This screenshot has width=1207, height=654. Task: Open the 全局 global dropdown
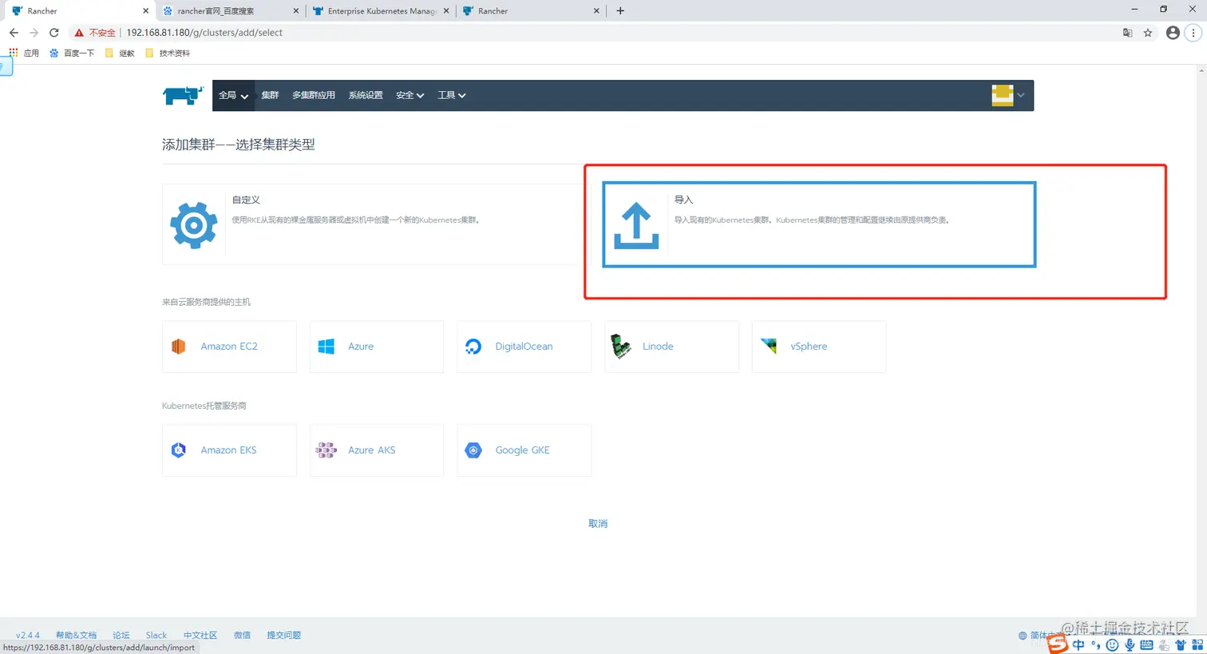233,95
